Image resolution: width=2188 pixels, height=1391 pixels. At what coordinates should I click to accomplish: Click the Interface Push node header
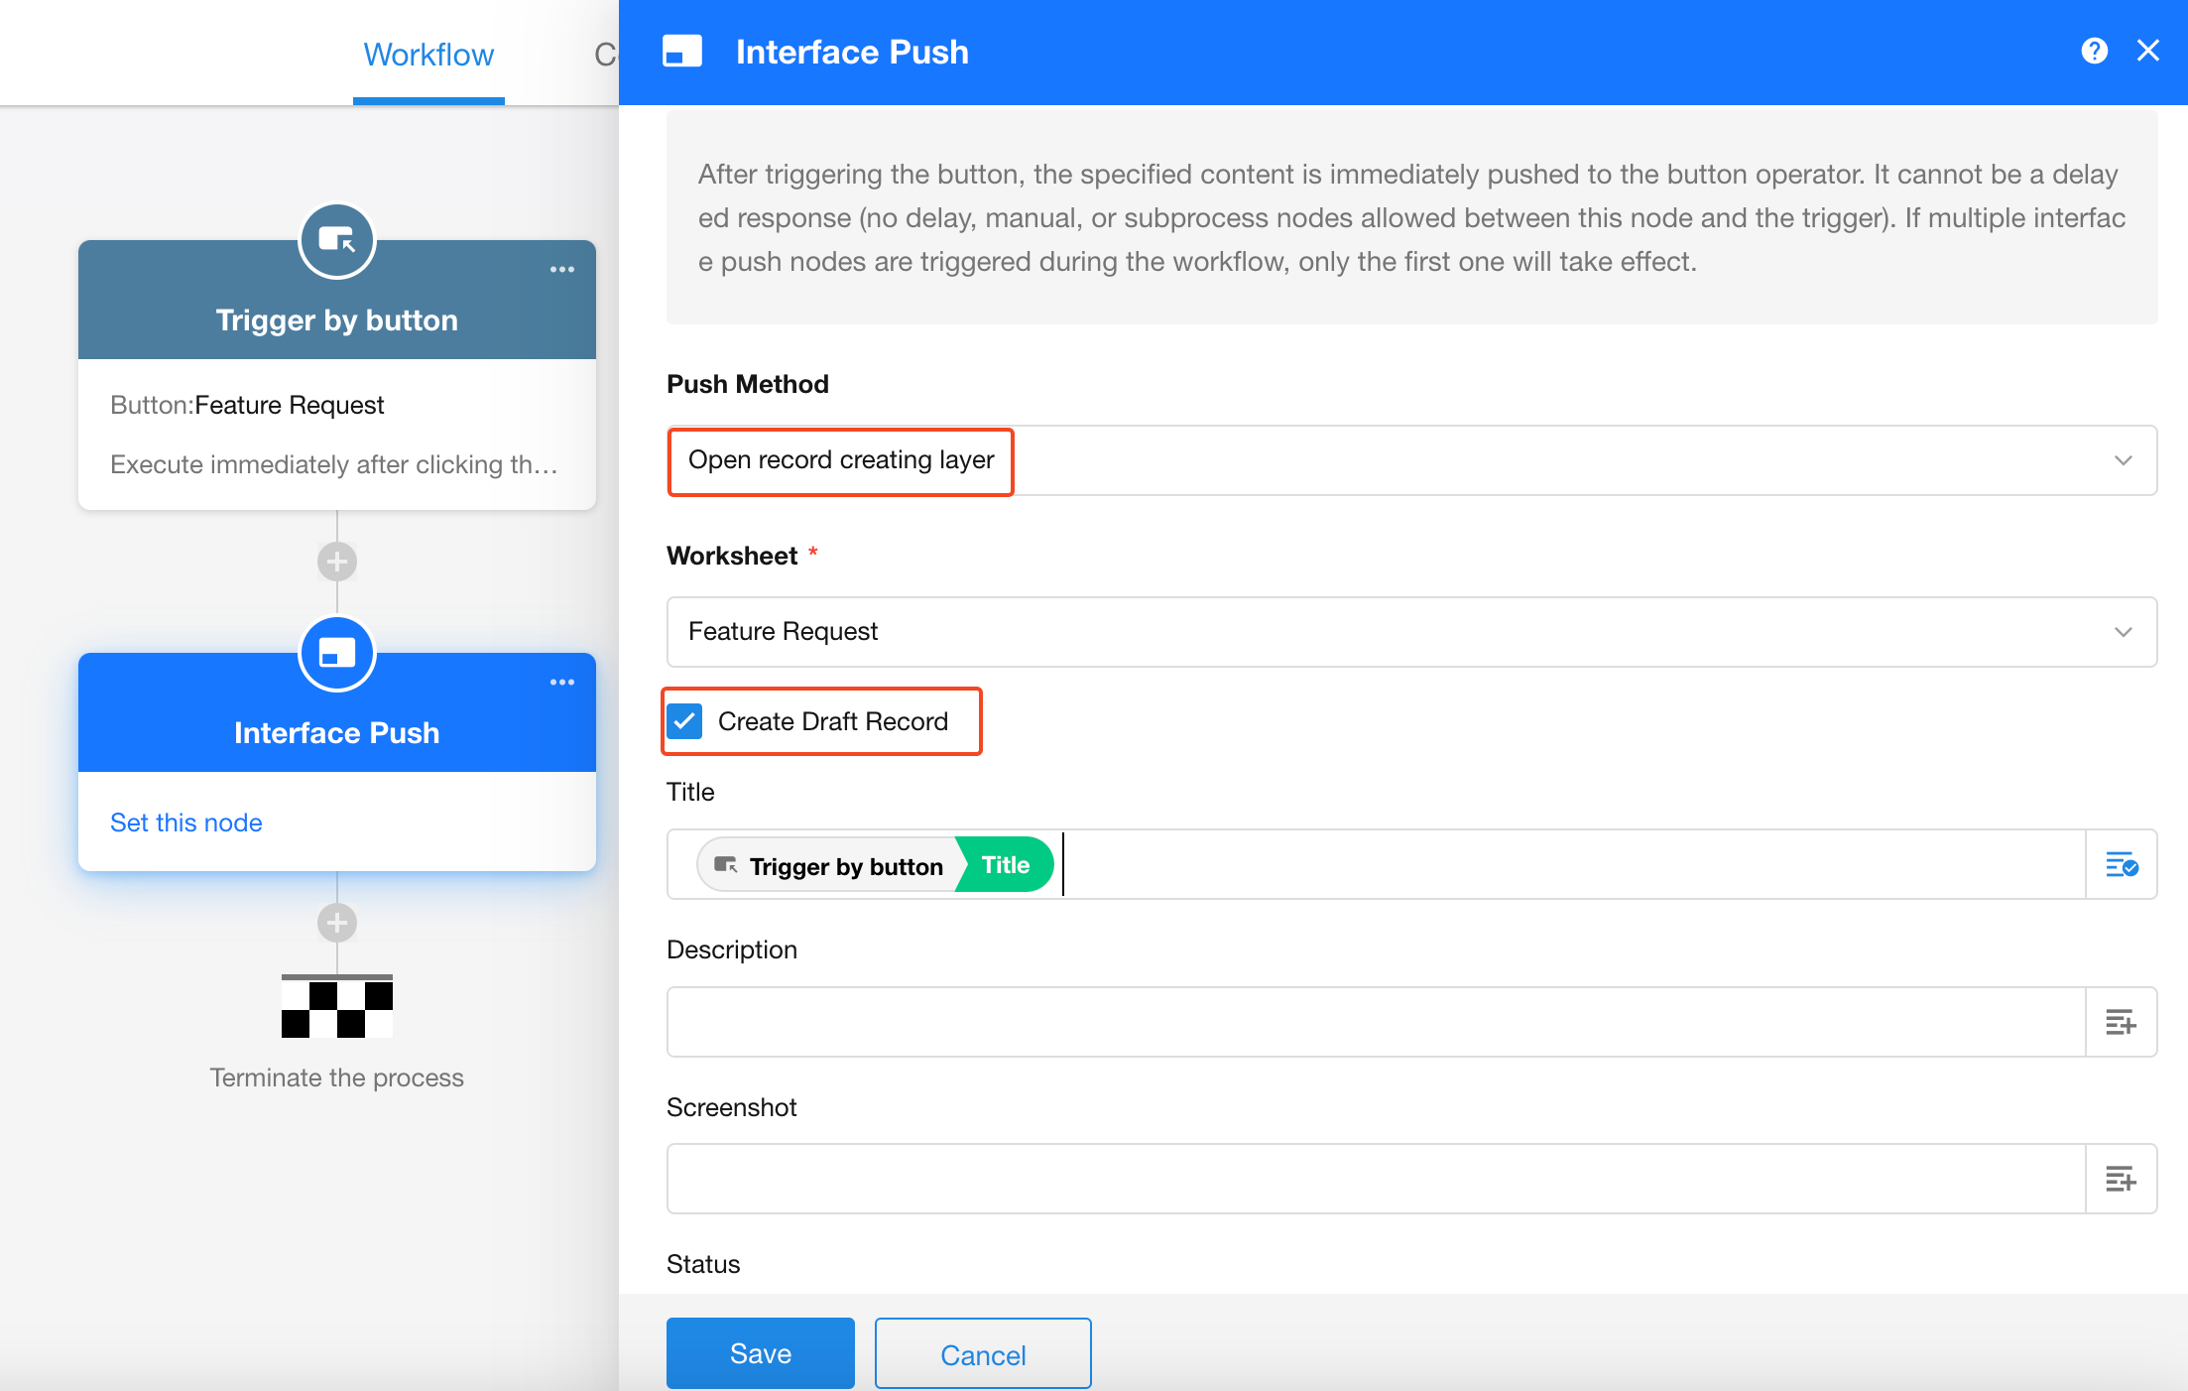tap(337, 732)
